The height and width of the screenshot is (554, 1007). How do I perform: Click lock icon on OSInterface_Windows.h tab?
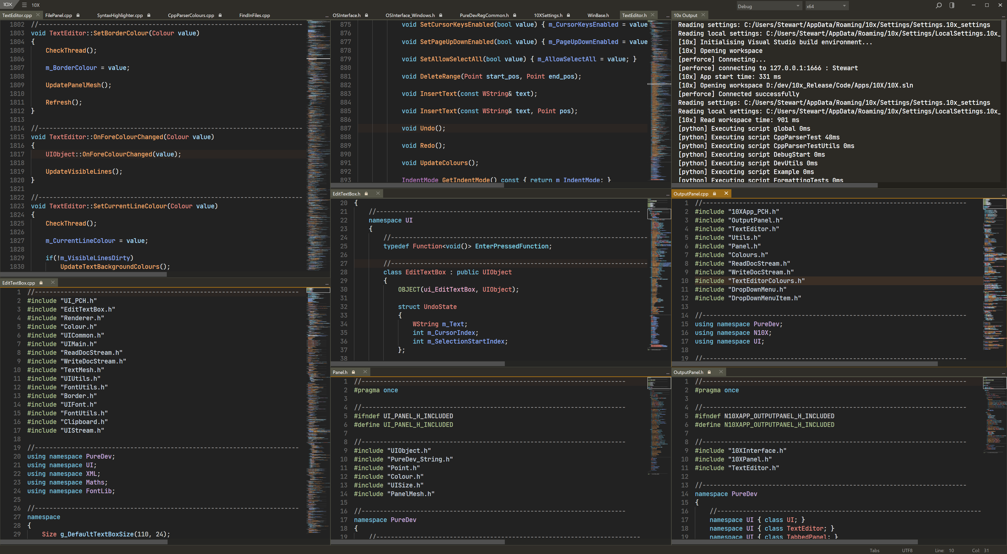click(441, 15)
